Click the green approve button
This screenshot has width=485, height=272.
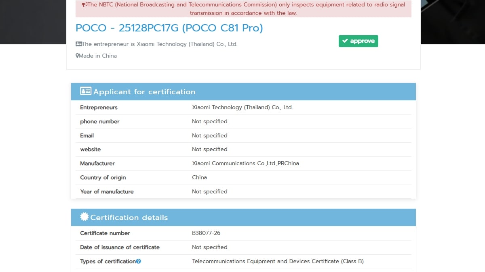[358, 41]
